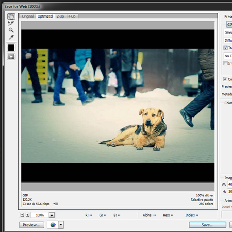The image size is (232, 232).
Task: Open the zoom level dropdown arrow
Action: pyautogui.click(x=52, y=215)
